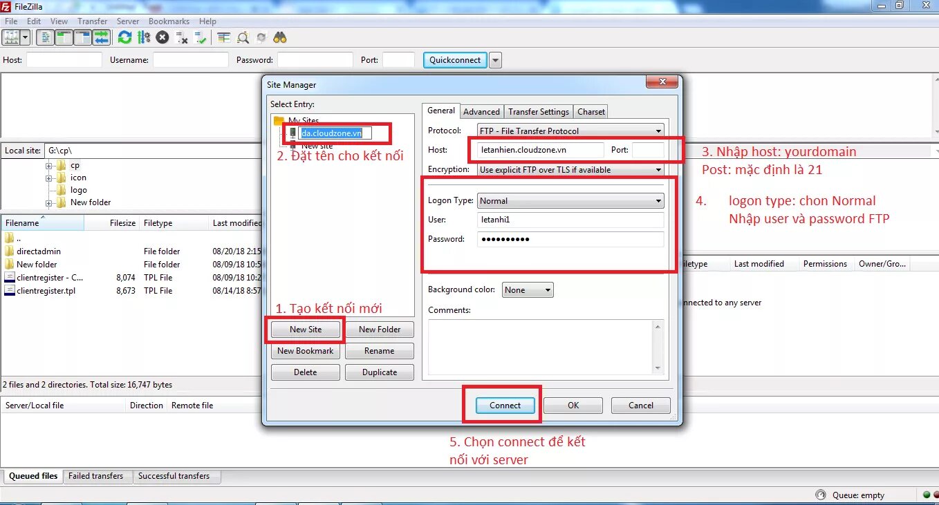The height and width of the screenshot is (505, 939).
Task: Open the Transfer menu
Action: coord(93,21)
